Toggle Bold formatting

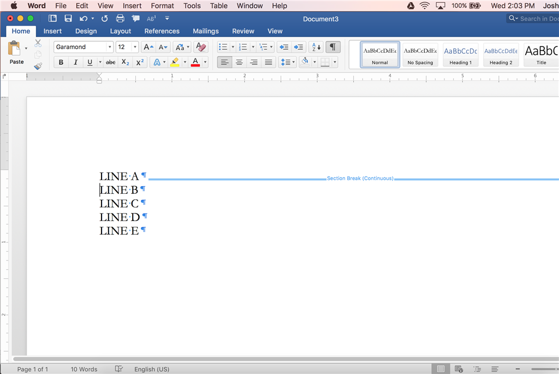pyautogui.click(x=61, y=62)
